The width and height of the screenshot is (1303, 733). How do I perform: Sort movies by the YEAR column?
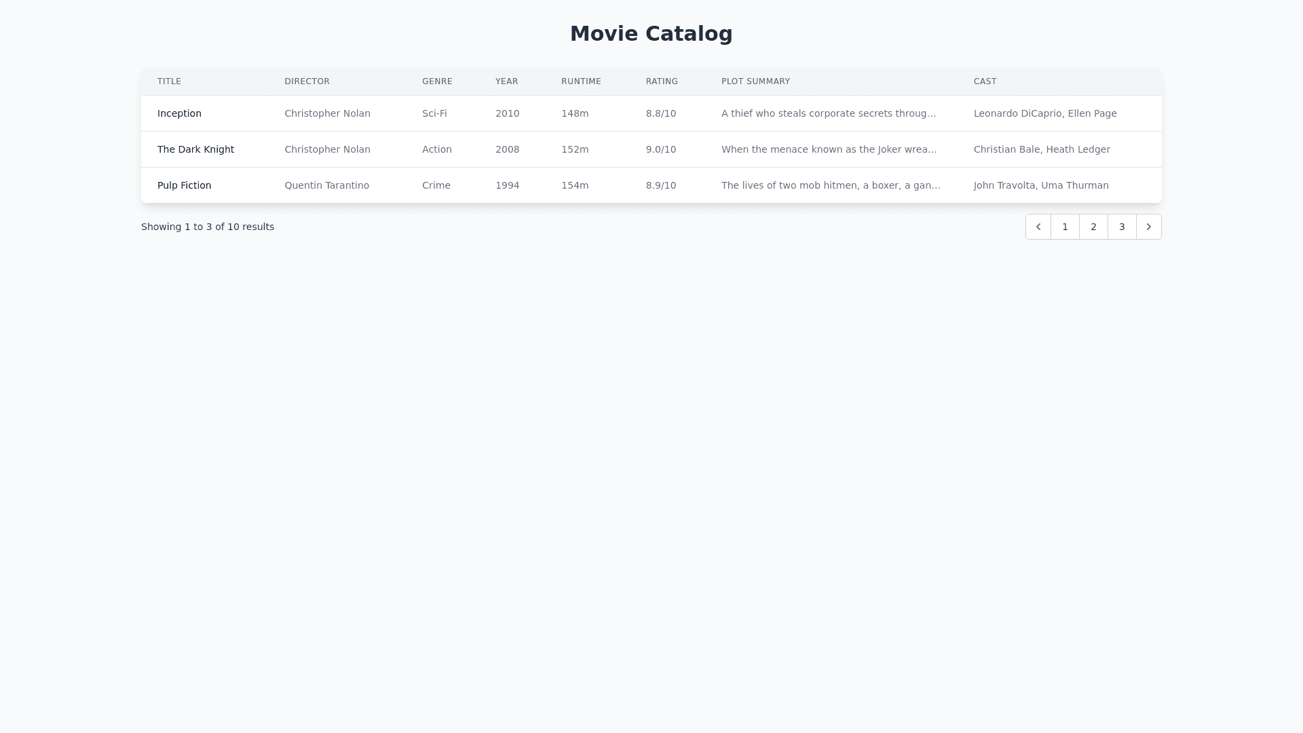(506, 81)
